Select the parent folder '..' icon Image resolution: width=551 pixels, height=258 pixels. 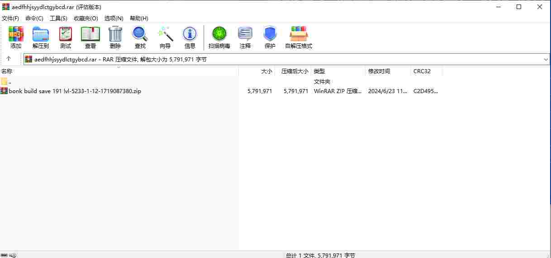(4, 82)
